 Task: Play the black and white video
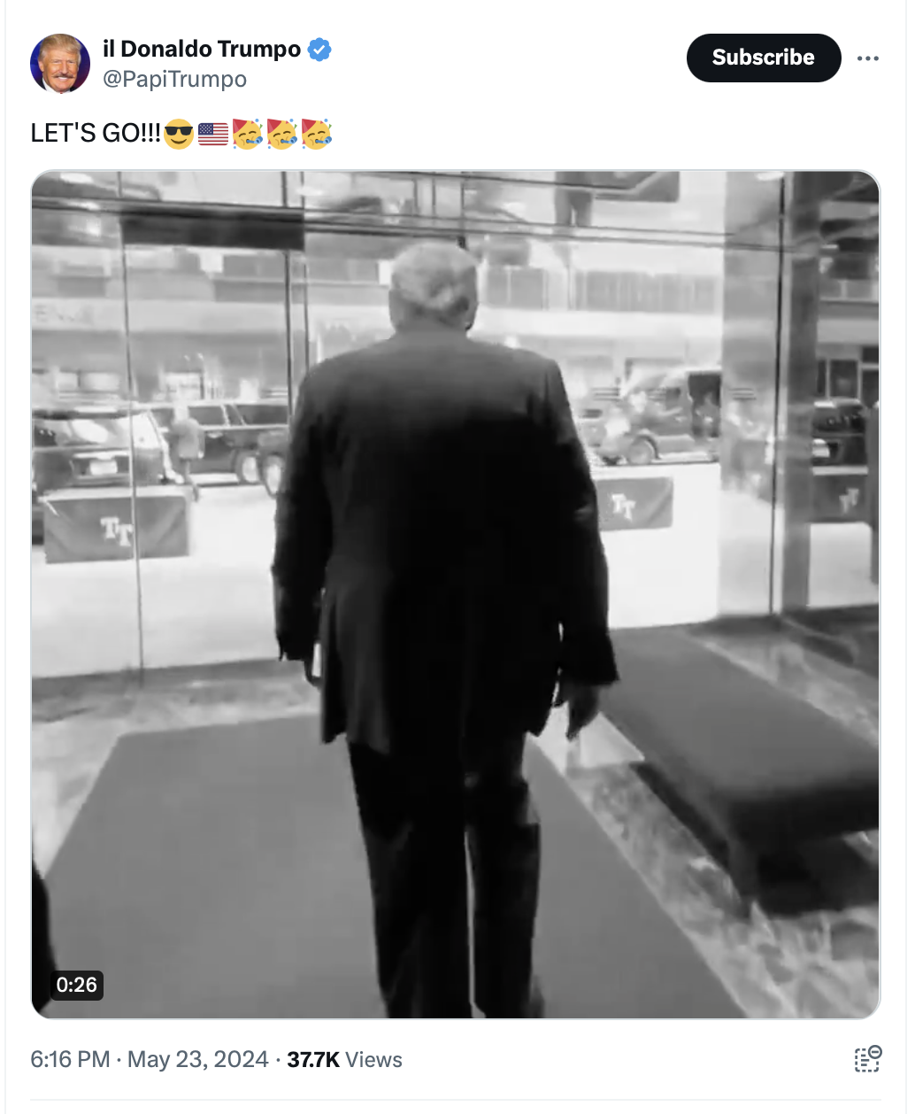coord(456,595)
